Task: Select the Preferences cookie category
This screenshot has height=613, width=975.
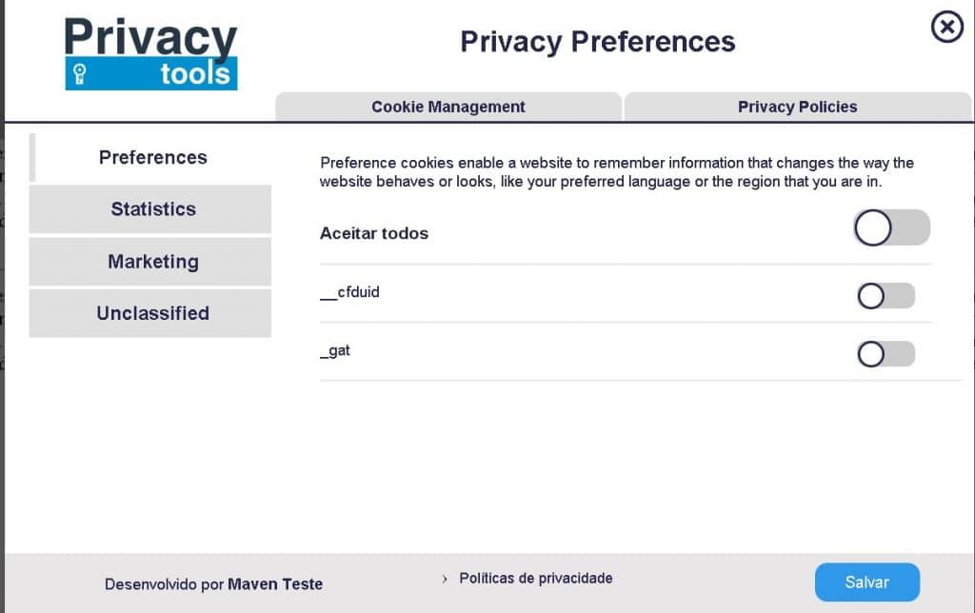Action: click(x=151, y=157)
